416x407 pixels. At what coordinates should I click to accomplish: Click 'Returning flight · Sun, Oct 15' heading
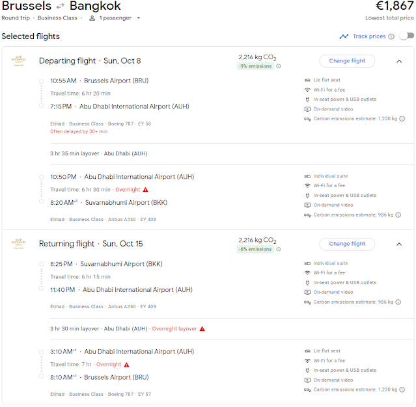(x=90, y=244)
